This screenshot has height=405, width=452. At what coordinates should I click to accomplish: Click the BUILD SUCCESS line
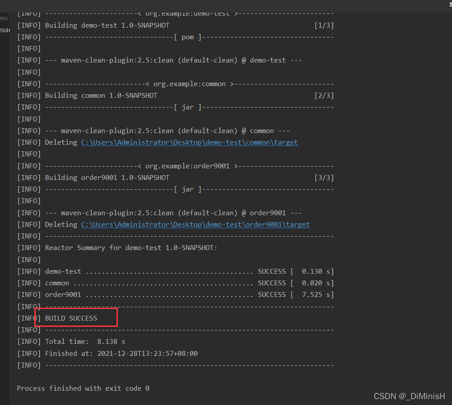tap(57, 318)
